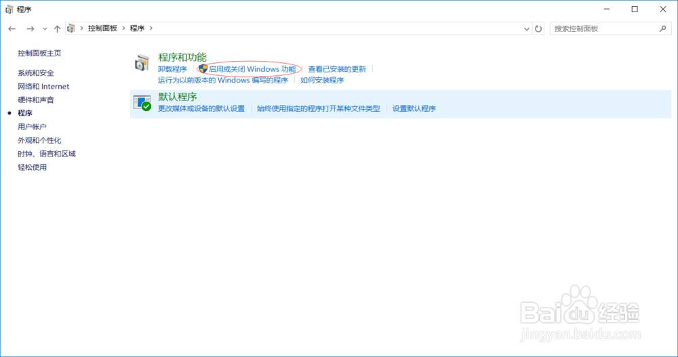Select 程序 in the sidebar
Image resolution: width=678 pixels, height=357 pixels.
pos(25,113)
